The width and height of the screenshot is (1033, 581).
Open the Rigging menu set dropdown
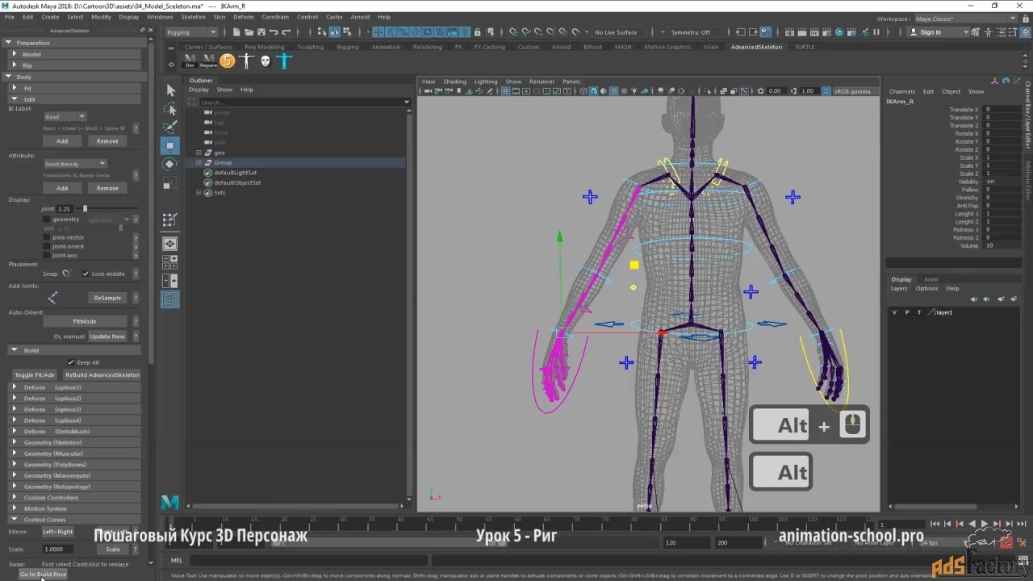click(191, 32)
